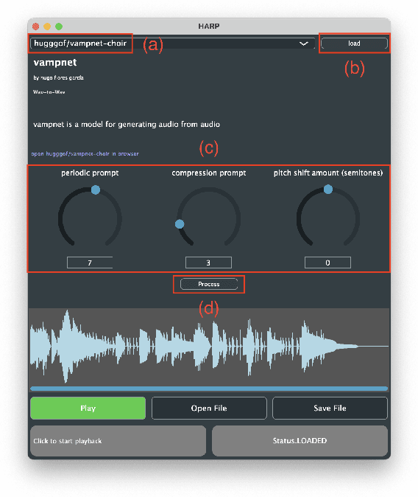Start playback with the Play button
The width and height of the screenshot is (418, 497).
(88, 409)
